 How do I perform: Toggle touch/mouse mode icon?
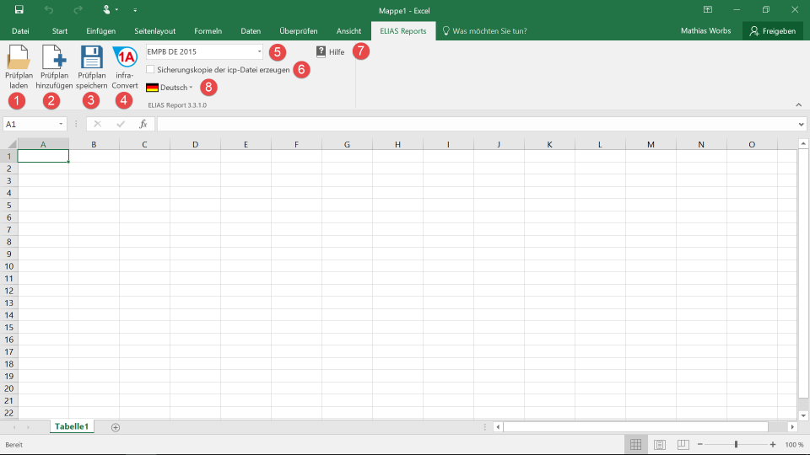[x=106, y=10]
